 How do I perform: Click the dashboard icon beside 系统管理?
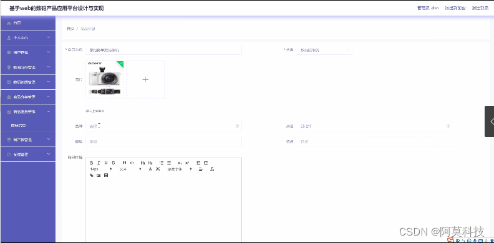[9, 155]
